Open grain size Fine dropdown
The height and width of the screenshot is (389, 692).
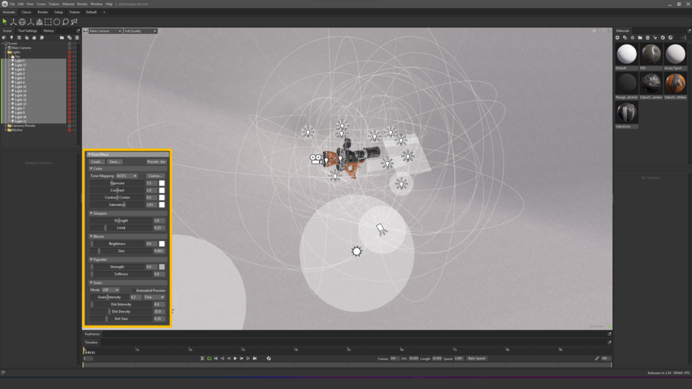(154, 297)
